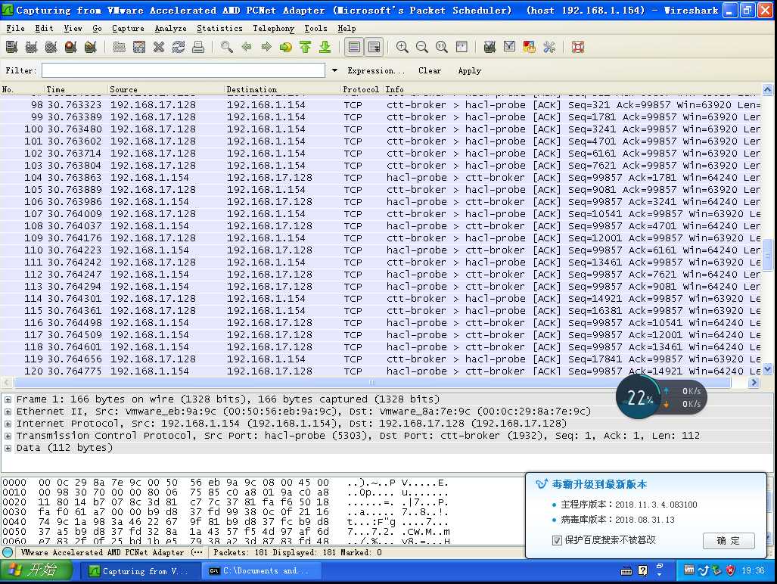Click the red shield tray icon
Image resolution: width=777 pixels, height=584 pixels.
(730, 570)
